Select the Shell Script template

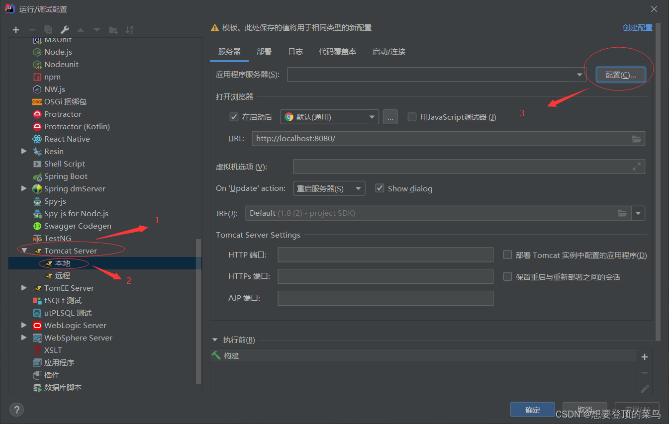pos(65,164)
